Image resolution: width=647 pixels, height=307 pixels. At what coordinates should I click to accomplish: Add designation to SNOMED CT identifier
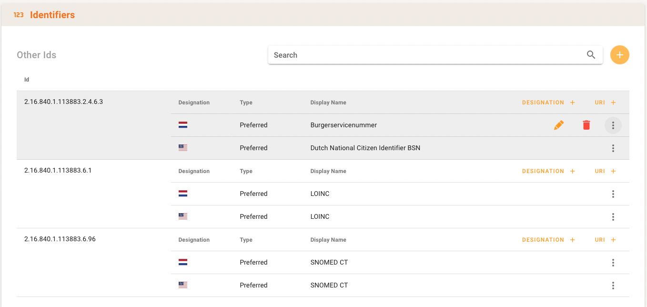click(x=548, y=240)
